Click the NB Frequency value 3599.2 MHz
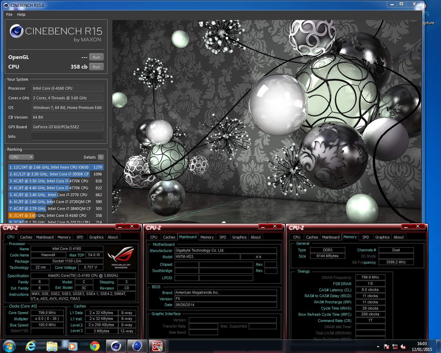This screenshot has height=353, width=441. click(x=396, y=262)
